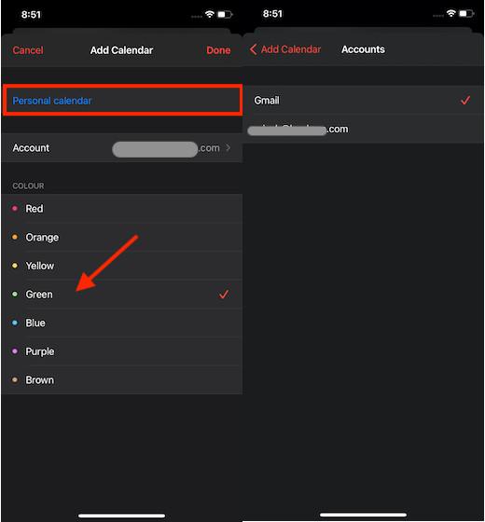Cancel adding the calendar

(28, 50)
